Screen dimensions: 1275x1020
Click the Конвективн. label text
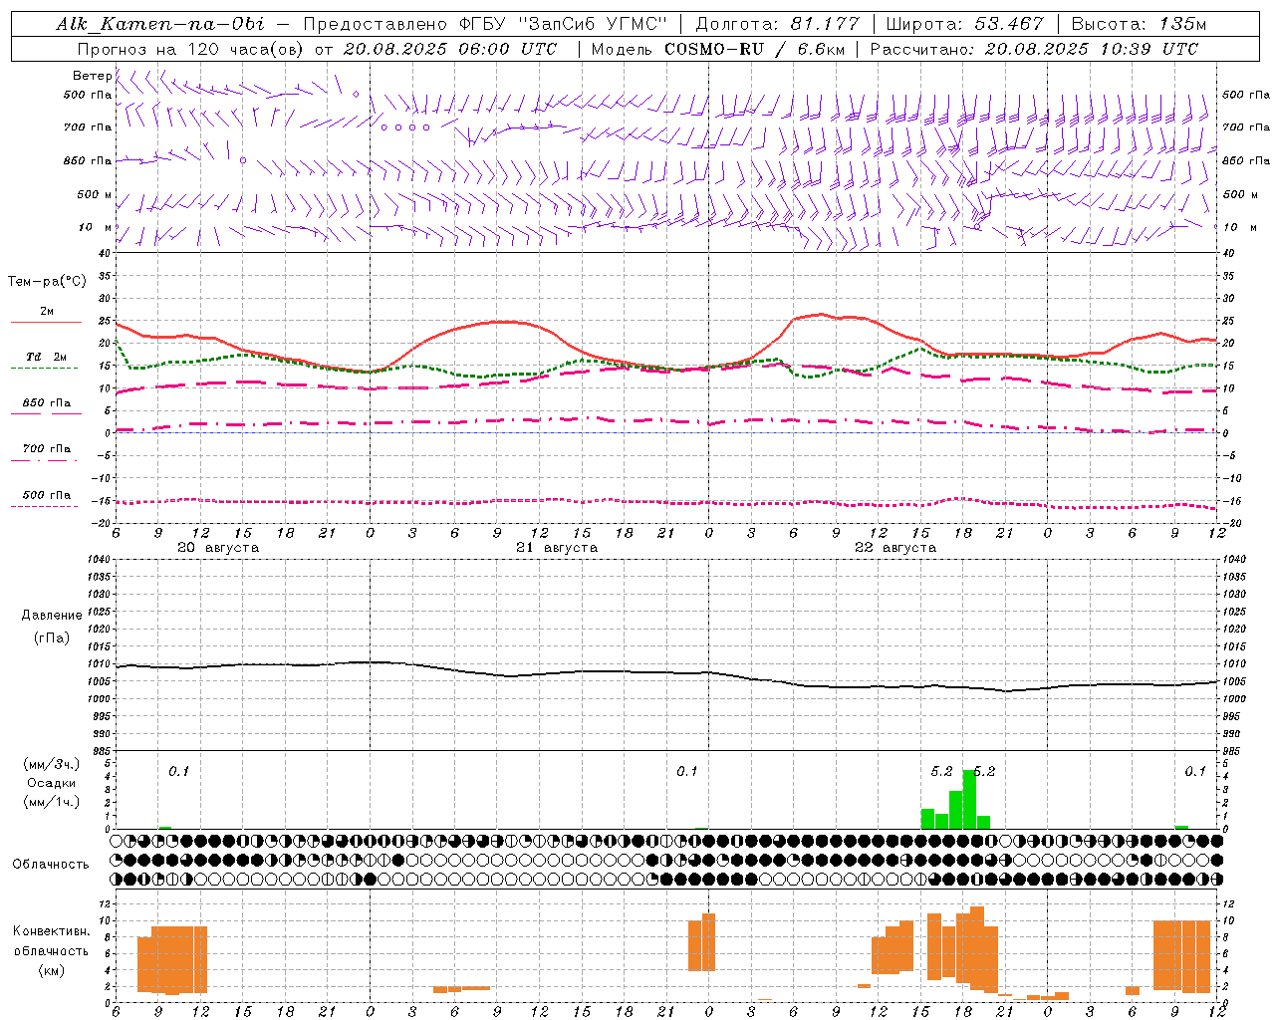point(52,931)
